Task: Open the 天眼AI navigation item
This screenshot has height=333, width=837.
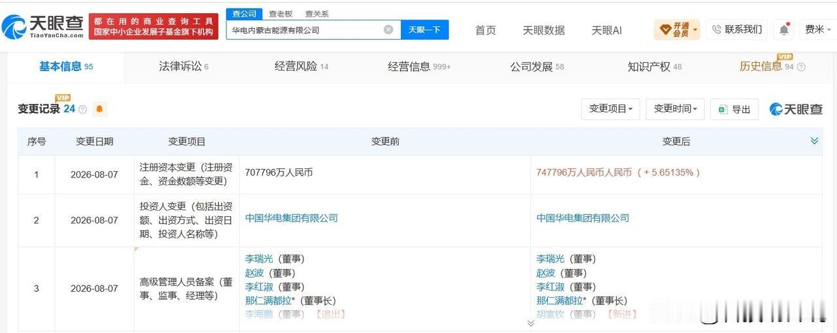Action: point(607,30)
